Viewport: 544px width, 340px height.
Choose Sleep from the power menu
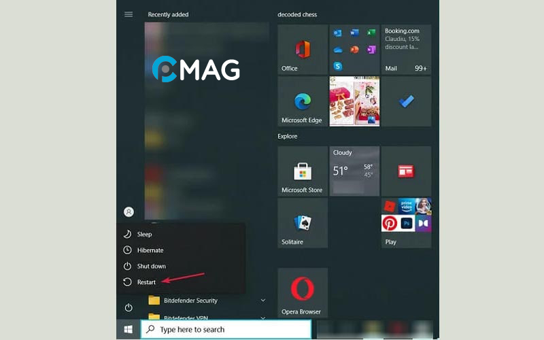(x=181, y=234)
